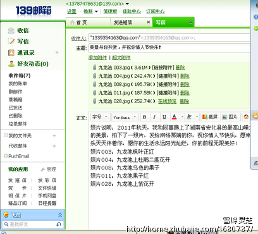Open the 已发送 sent folder
The width and height of the screenshot is (258, 234).
[15, 108]
